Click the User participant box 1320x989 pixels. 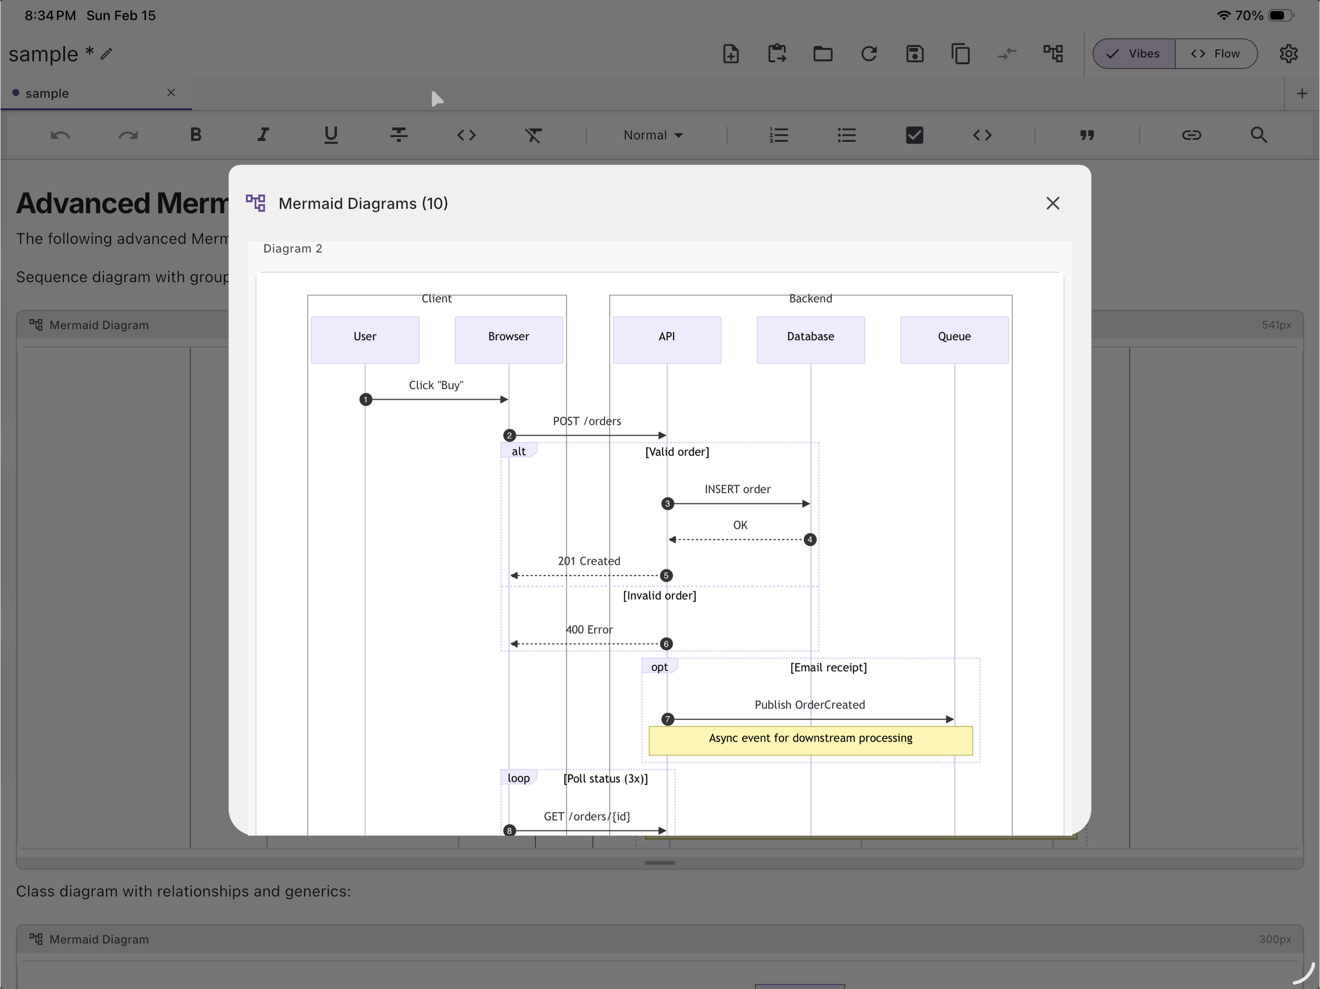point(365,339)
